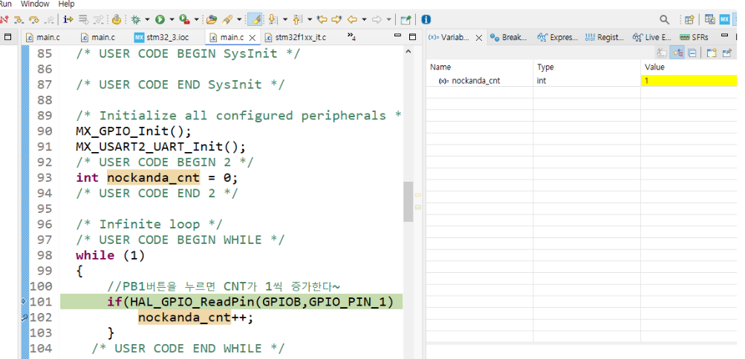Viewport: 745px width, 359px height.
Task: Toggle Show Logical Structure in Variables view
Action: coord(677,53)
